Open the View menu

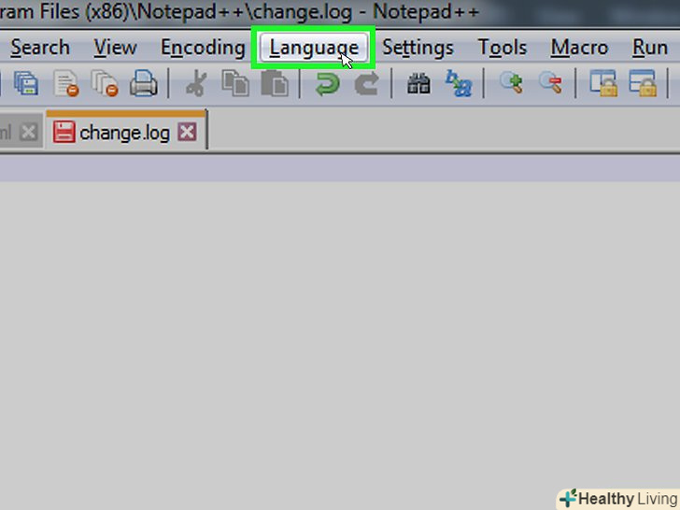116,48
